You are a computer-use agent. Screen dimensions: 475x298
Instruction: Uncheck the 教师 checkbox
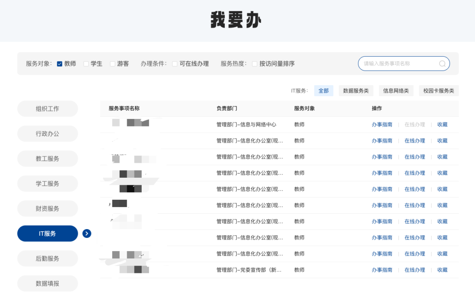[x=60, y=64]
